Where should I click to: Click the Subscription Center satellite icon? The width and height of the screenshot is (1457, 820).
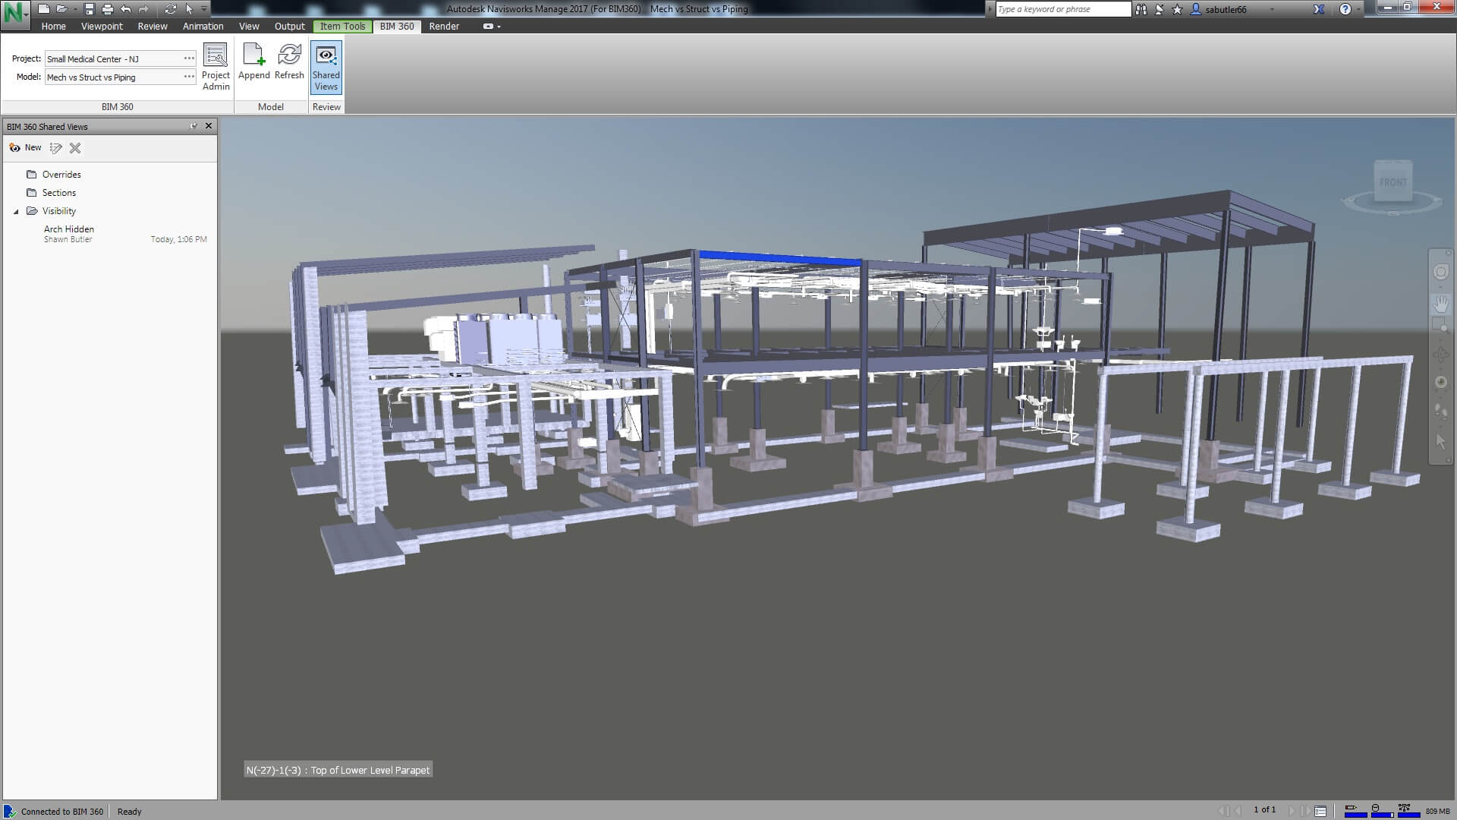(1159, 9)
